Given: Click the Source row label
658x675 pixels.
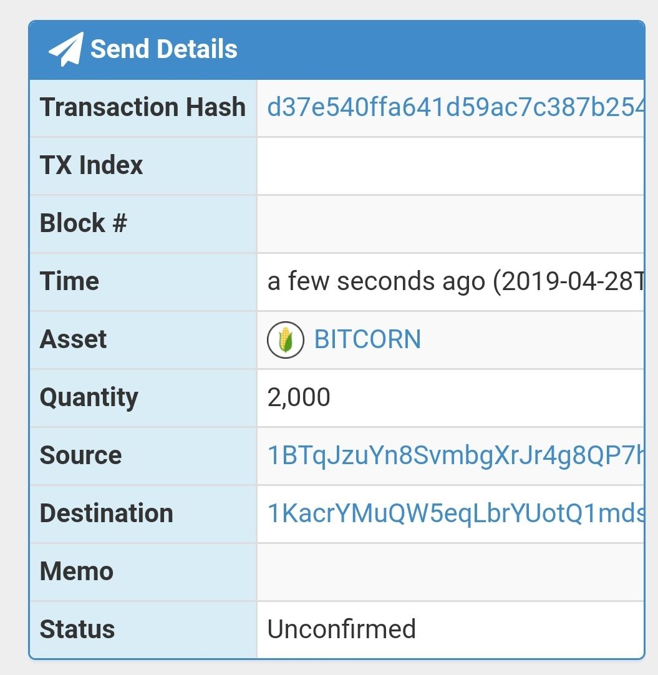Looking at the screenshot, I should tap(81, 455).
